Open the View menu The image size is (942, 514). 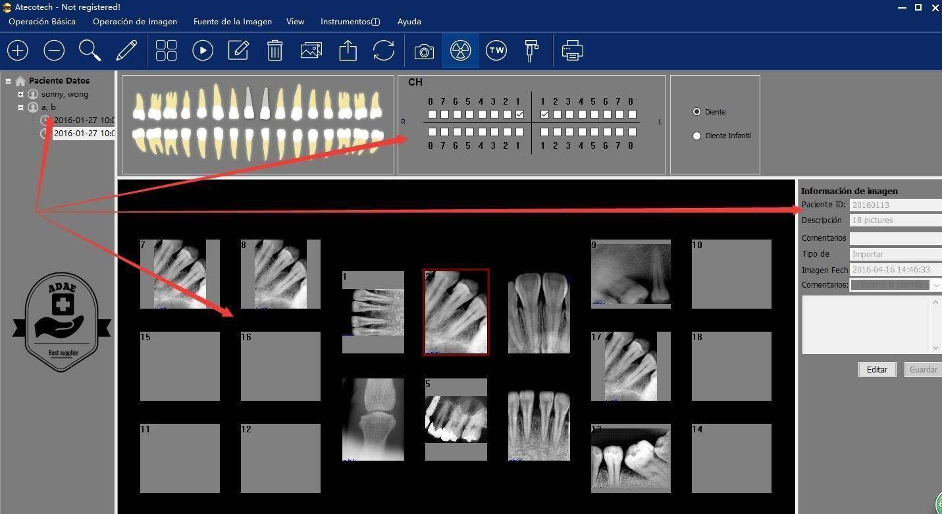pyautogui.click(x=295, y=22)
